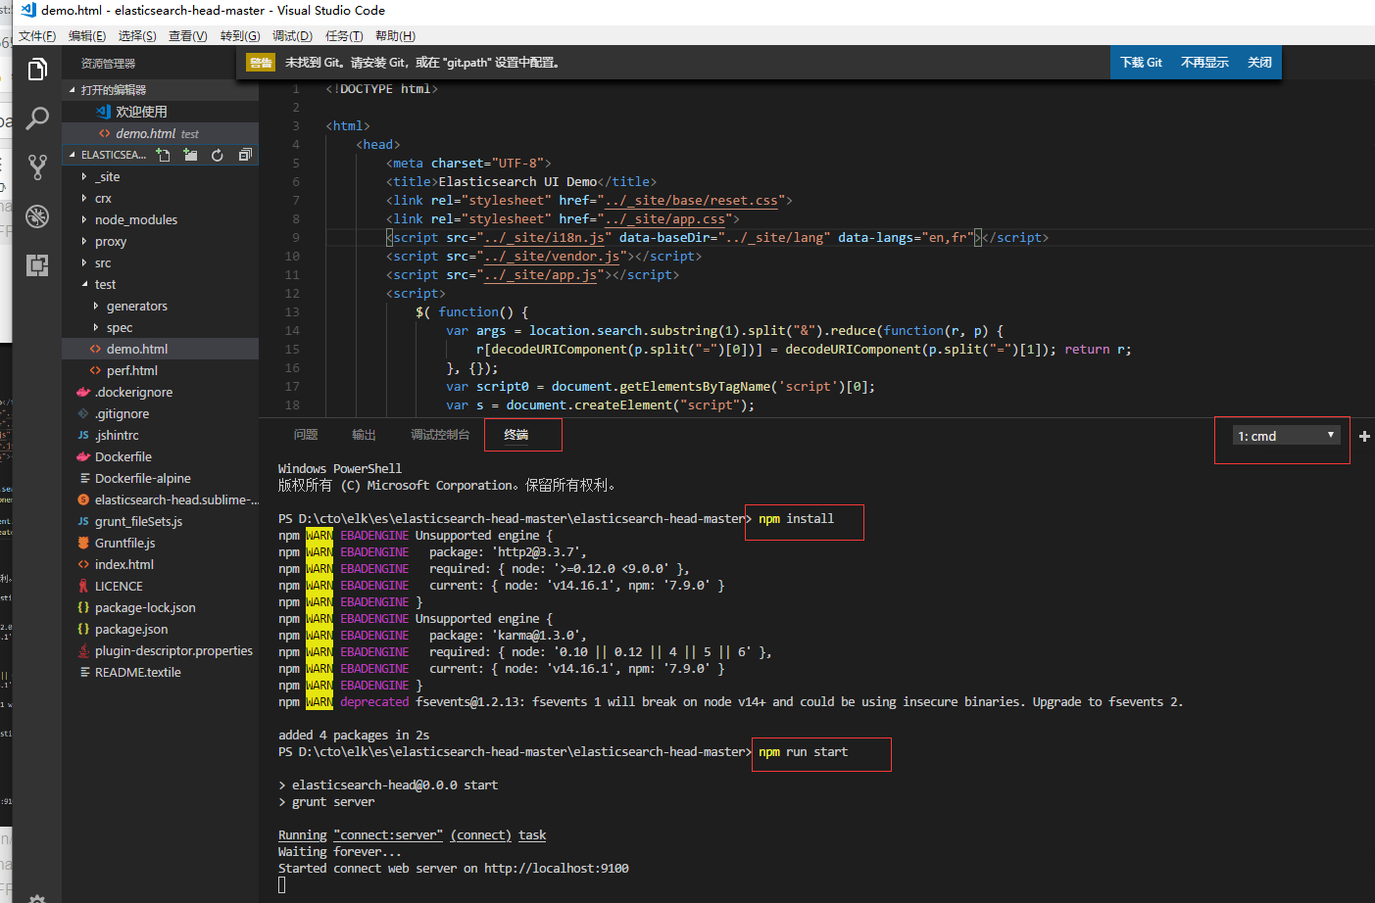Image resolution: width=1375 pixels, height=903 pixels.
Task: Expand the src folder
Action: pos(103,262)
